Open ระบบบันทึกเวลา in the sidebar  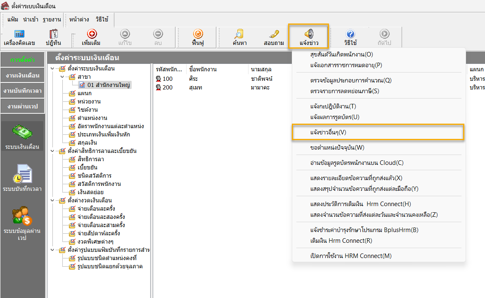[x=23, y=178]
